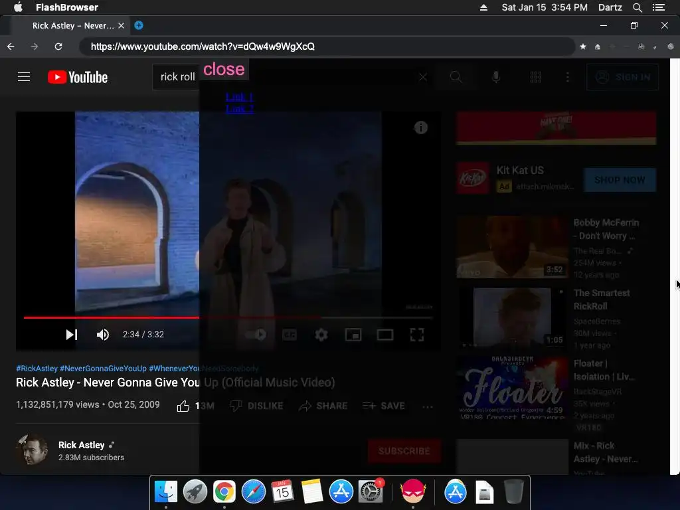Click the #RickAstley hashtag

click(37, 368)
